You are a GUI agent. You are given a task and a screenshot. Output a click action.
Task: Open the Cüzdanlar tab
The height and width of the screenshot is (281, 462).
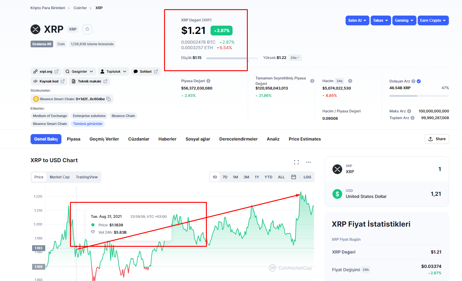point(139,139)
